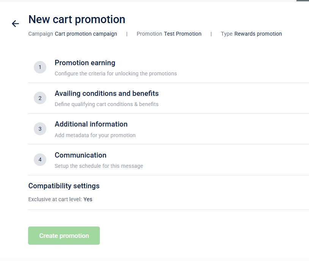Click 'Define qualifying cart conditions & benefits' text
The image size is (309, 261).
click(x=107, y=104)
